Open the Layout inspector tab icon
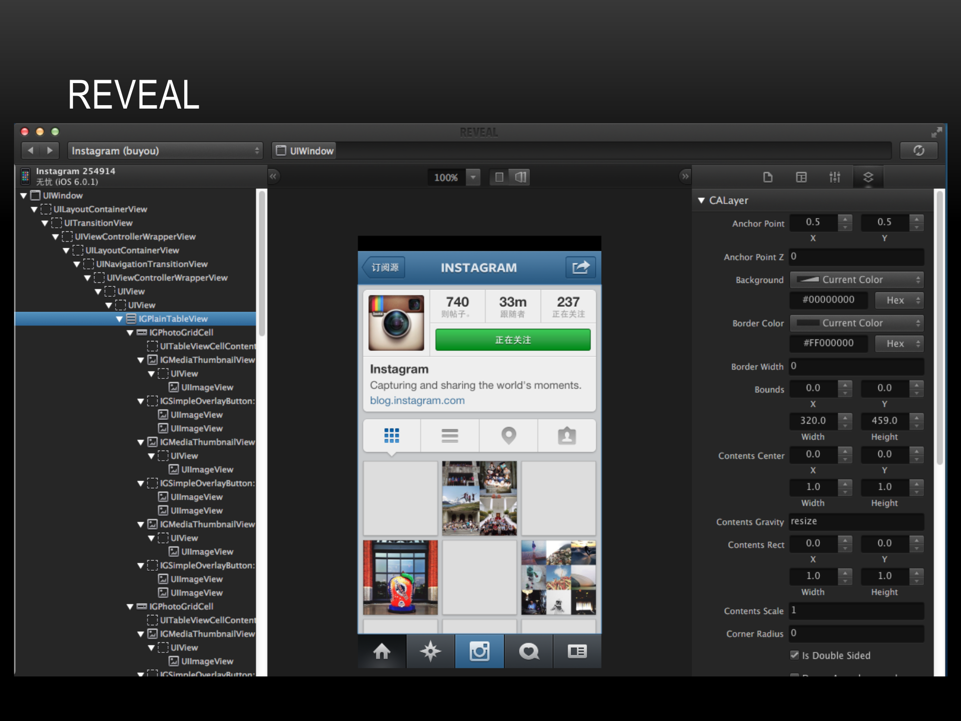 pos(801,177)
